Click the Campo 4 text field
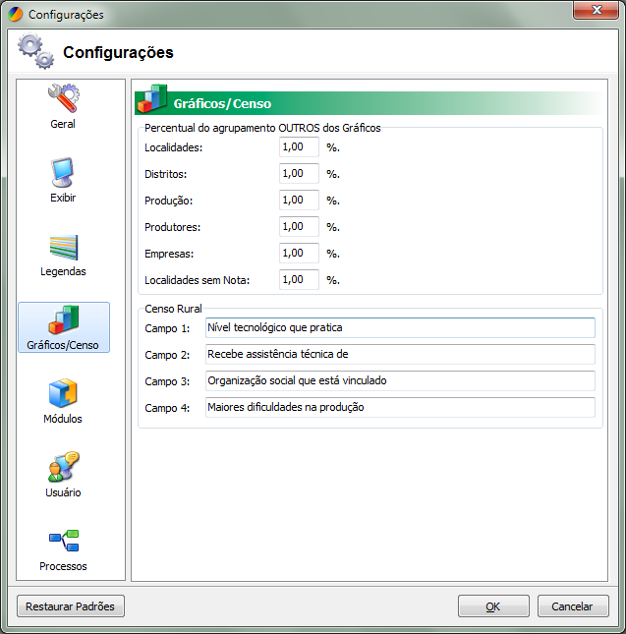 coord(400,407)
